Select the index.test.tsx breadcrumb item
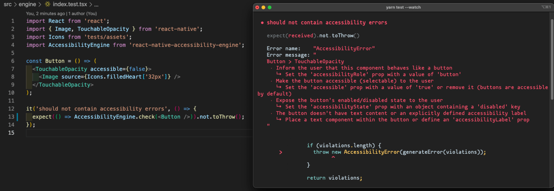554x191 pixels. pos(69,5)
